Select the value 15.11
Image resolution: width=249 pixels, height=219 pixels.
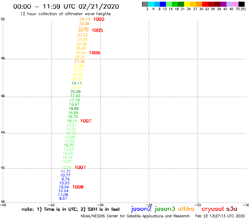pos(72,121)
